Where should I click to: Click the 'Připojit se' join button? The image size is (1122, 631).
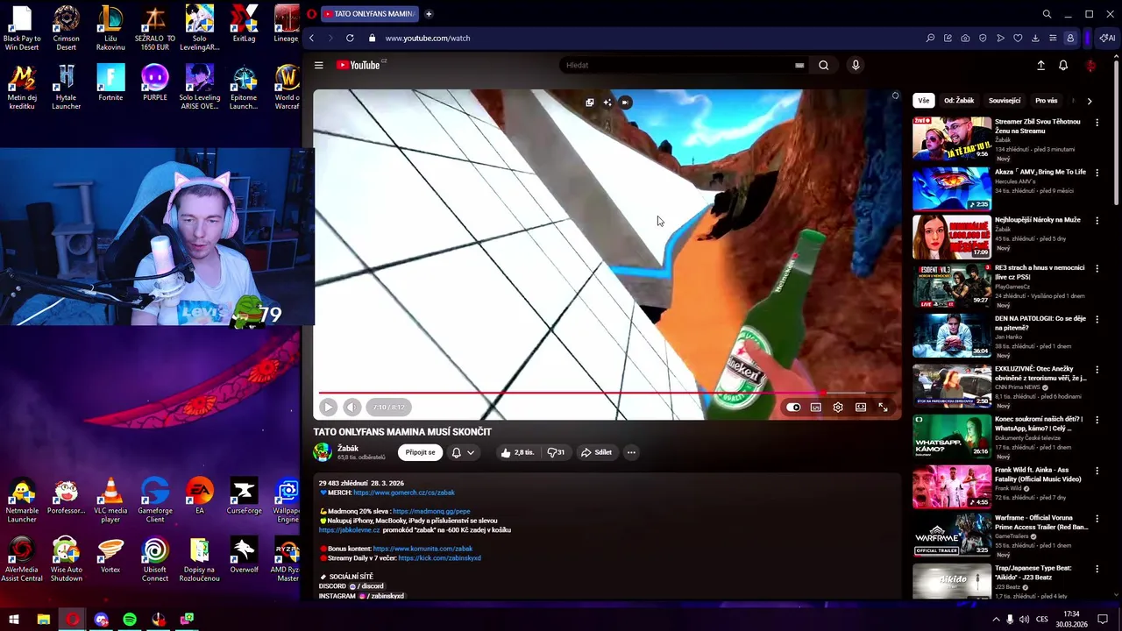pyautogui.click(x=421, y=452)
